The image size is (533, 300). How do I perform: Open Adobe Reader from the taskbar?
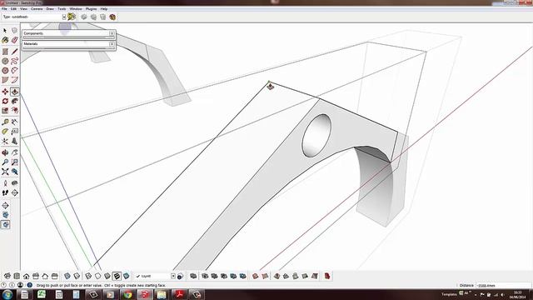click(x=179, y=294)
